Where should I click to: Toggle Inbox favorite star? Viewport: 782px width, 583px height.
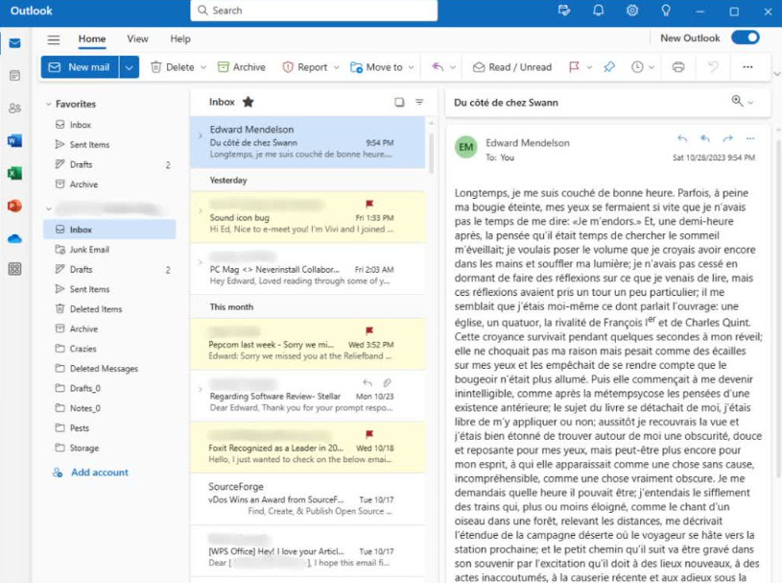248,102
